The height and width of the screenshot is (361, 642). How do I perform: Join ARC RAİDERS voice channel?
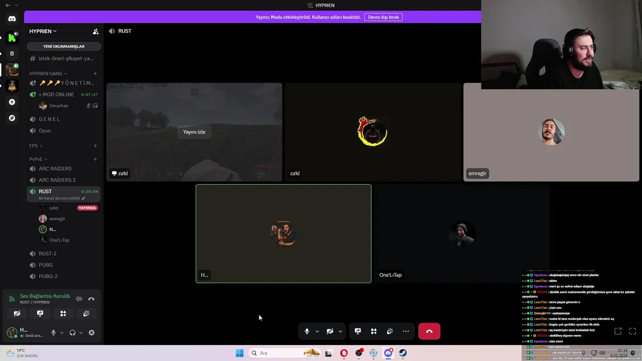point(64,168)
